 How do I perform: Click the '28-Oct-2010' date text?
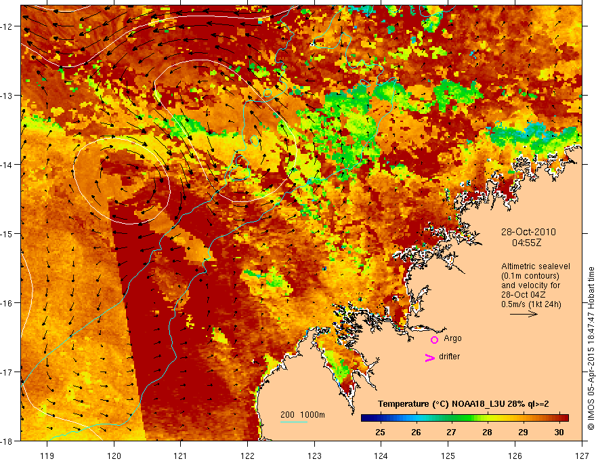pos(528,232)
